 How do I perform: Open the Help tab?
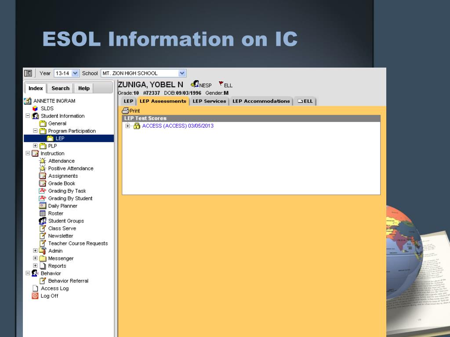point(84,88)
